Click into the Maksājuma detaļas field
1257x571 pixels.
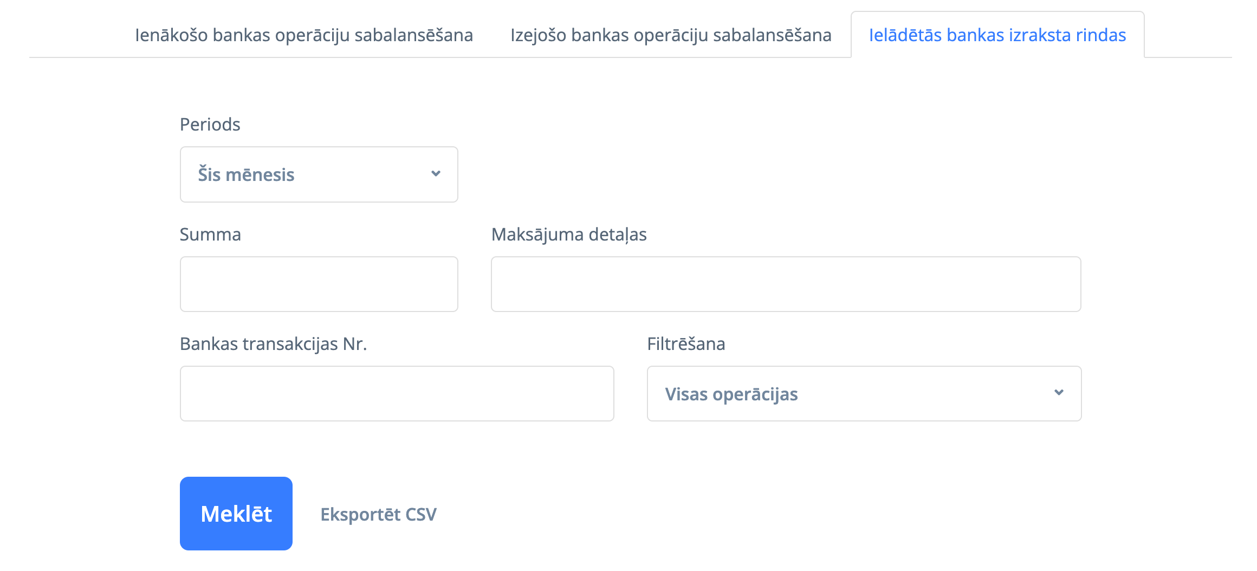point(786,284)
